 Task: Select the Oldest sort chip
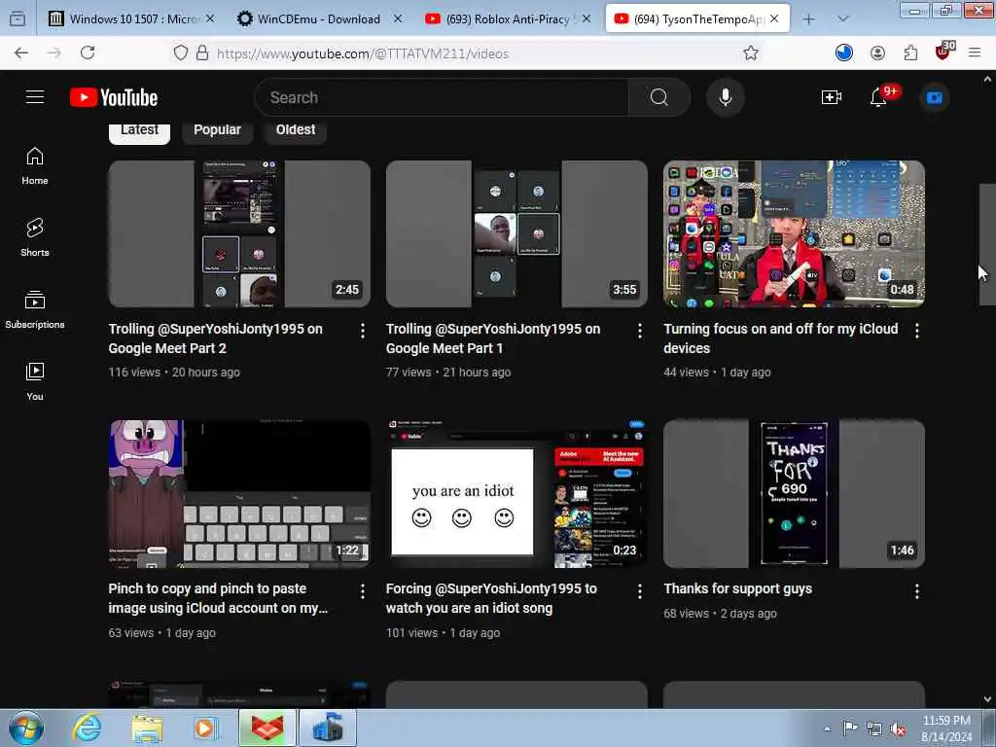coord(296,131)
